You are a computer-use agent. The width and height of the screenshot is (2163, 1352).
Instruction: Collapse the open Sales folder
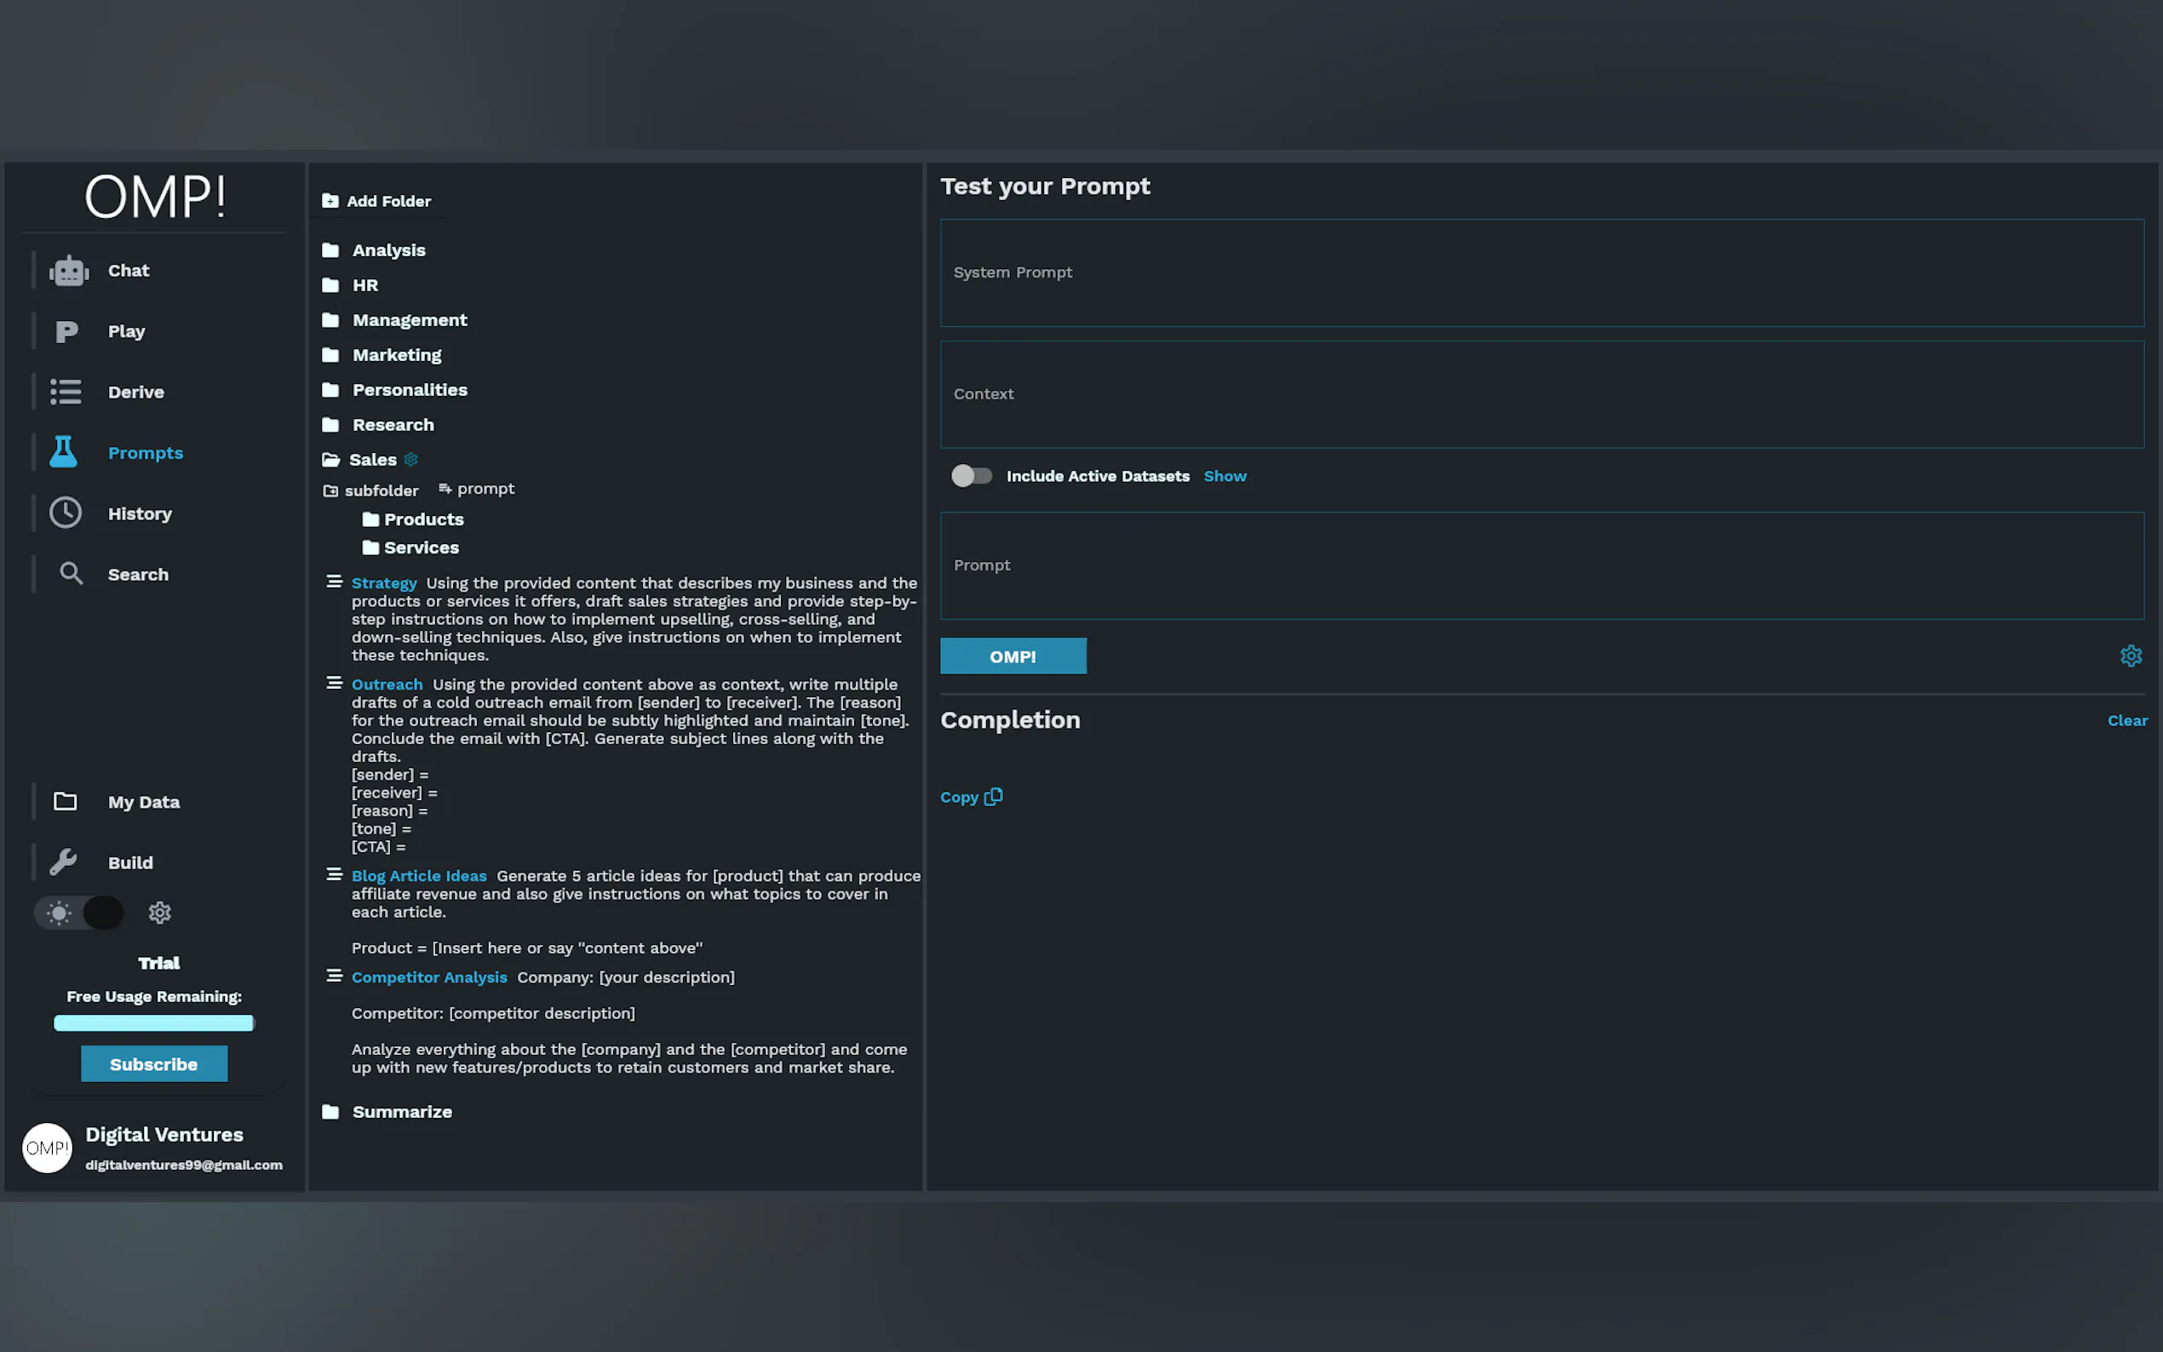(332, 460)
